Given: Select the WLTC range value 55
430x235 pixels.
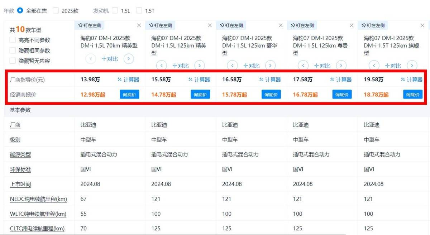Looking at the screenshot, I should click(83, 214).
